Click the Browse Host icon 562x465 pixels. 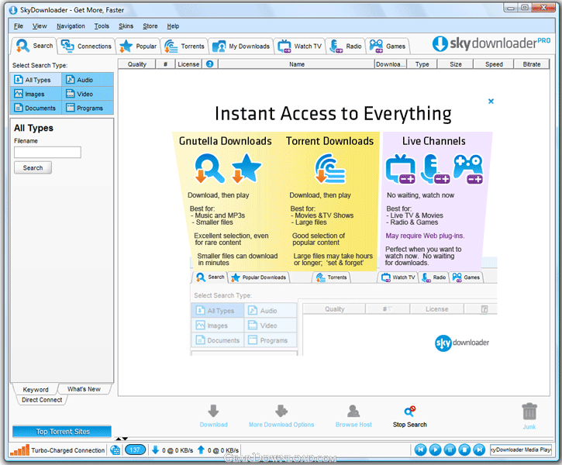(353, 412)
